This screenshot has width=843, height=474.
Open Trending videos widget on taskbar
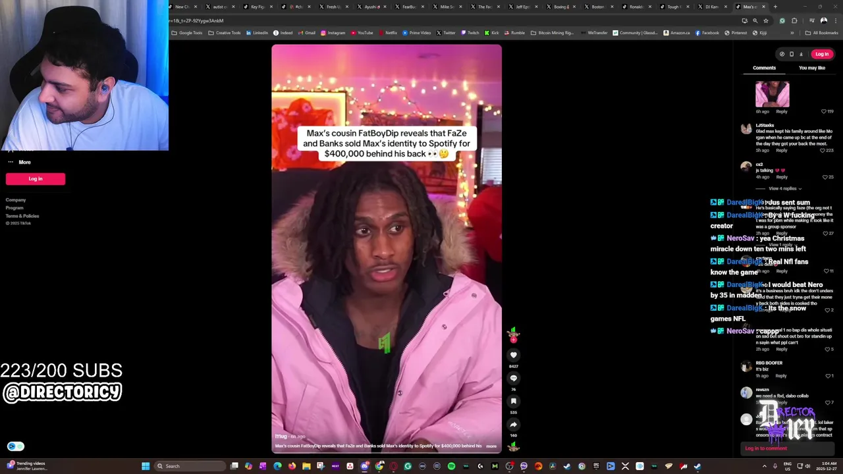[x=26, y=466]
